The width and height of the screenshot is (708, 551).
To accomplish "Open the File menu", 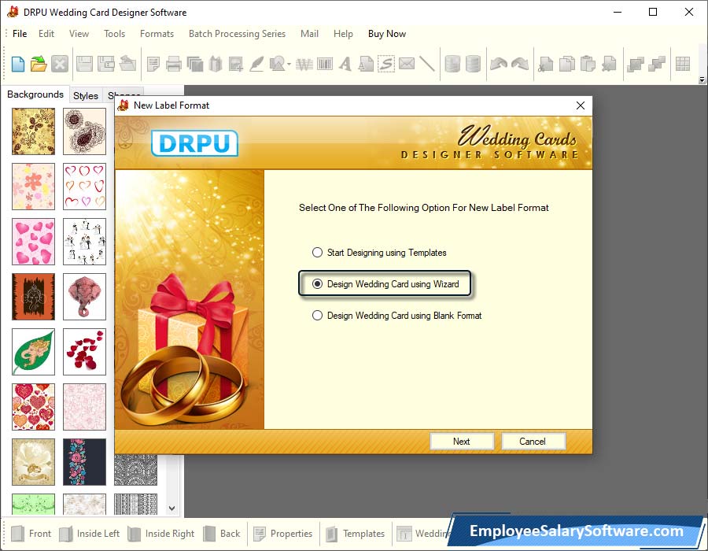I will [x=20, y=34].
